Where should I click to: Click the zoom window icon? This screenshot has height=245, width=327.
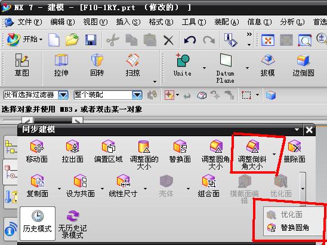point(305,40)
